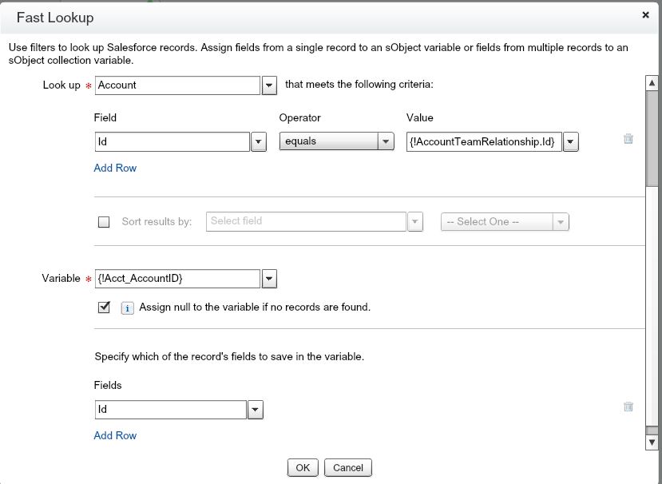Enable the Sort results by checkbox
Viewport: 662px width, 484px height.
(x=104, y=222)
